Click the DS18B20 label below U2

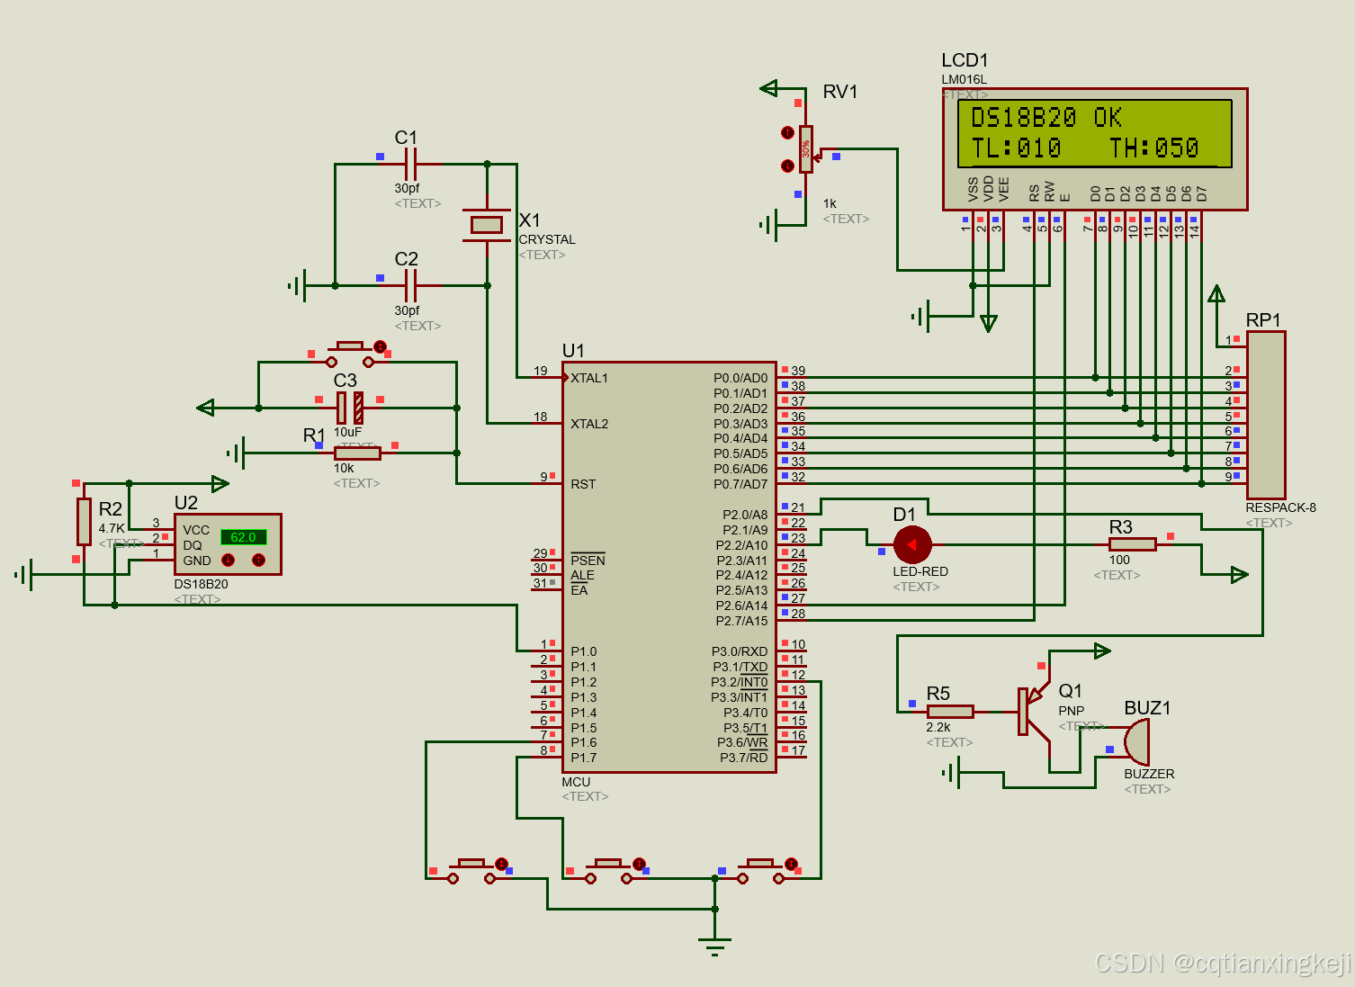tap(201, 584)
